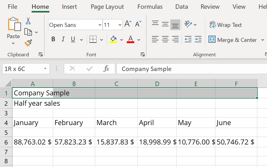Expand the Paste options dropdown arrow
The height and width of the screenshot is (167, 267).
point(13,43)
